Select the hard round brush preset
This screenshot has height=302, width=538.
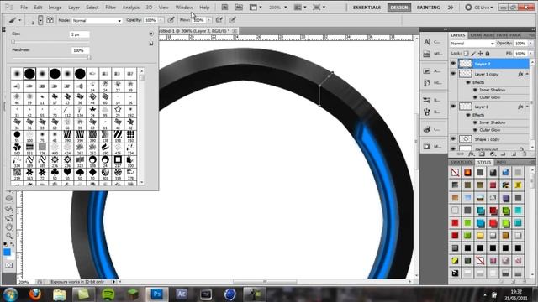coord(29,74)
